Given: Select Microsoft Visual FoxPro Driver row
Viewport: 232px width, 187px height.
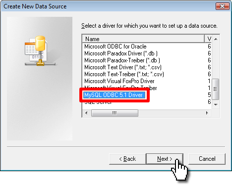Looking at the screenshot, I should pyautogui.click(x=119, y=81).
